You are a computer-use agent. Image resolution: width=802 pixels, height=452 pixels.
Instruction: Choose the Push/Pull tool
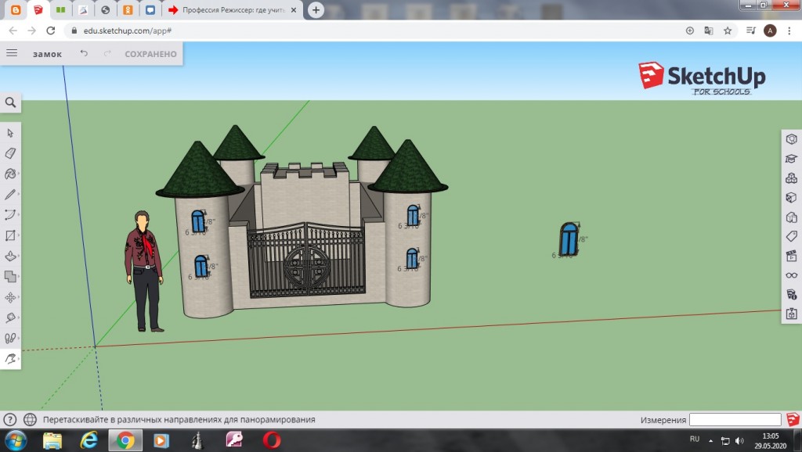[x=10, y=256]
